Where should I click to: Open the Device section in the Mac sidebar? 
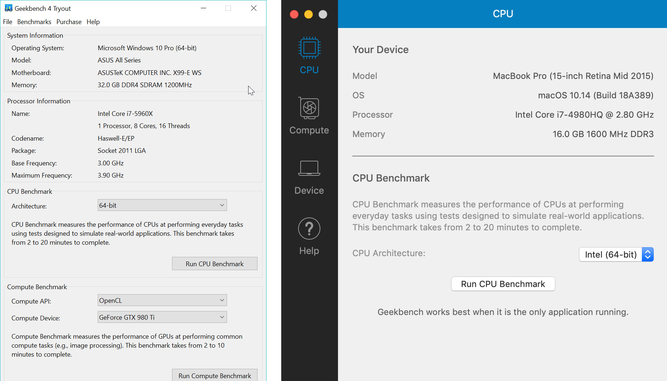click(309, 177)
